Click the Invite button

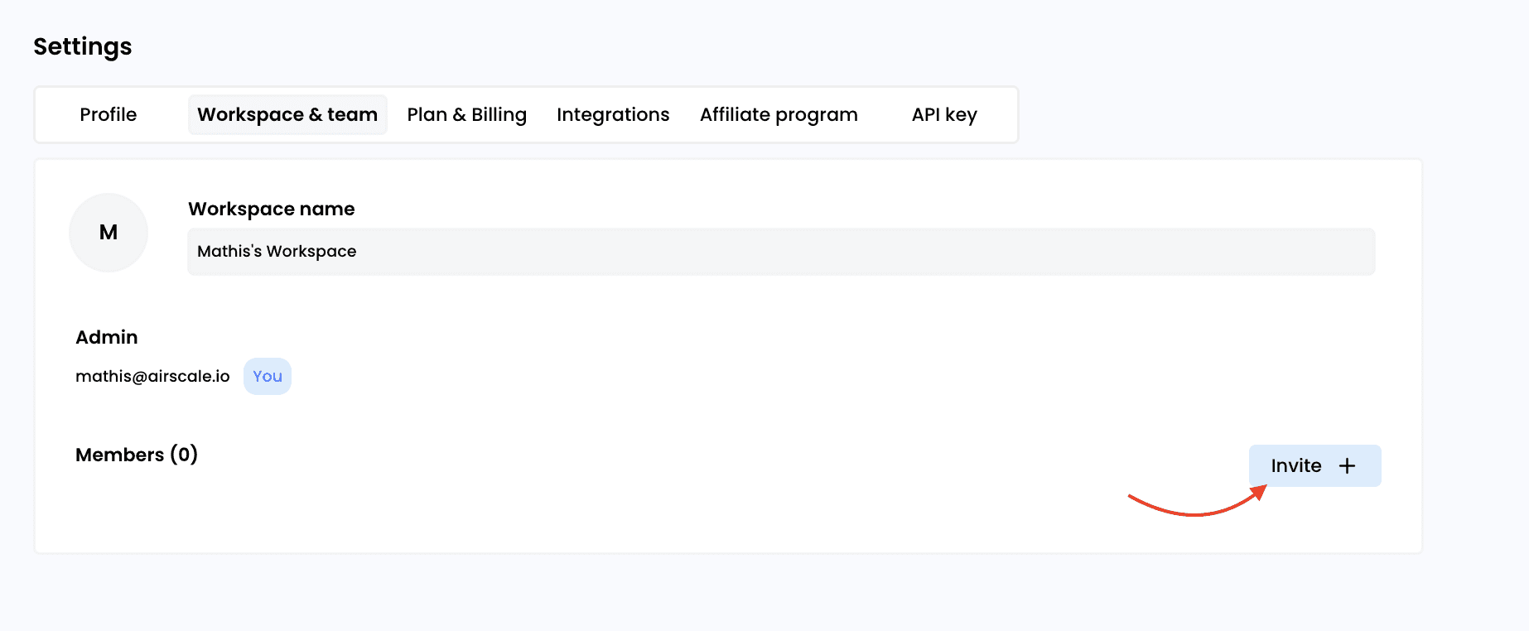click(x=1314, y=465)
